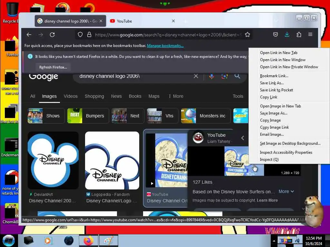Screen dimensions: 330x247
Task: Open the Tools filter options
Action: (238, 96)
